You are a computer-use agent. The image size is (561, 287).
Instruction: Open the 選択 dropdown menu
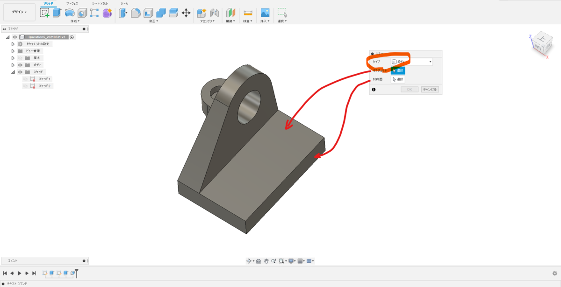[282, 21]
